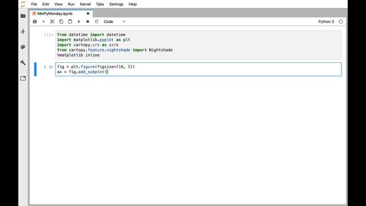This screenshot has width=366, height=206.
Task: Click inside the active code cell editor
Action: pyautogui.click(x=198, y=69)
